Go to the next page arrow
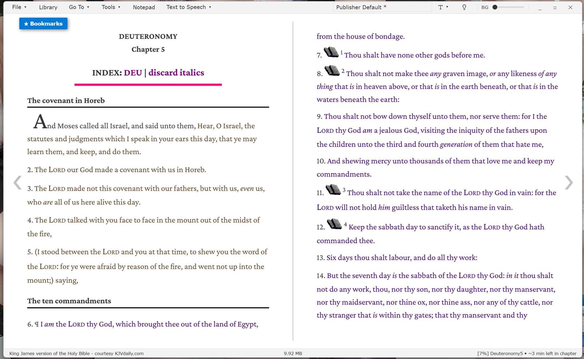The image size is (584, 359). click(569, 183)
